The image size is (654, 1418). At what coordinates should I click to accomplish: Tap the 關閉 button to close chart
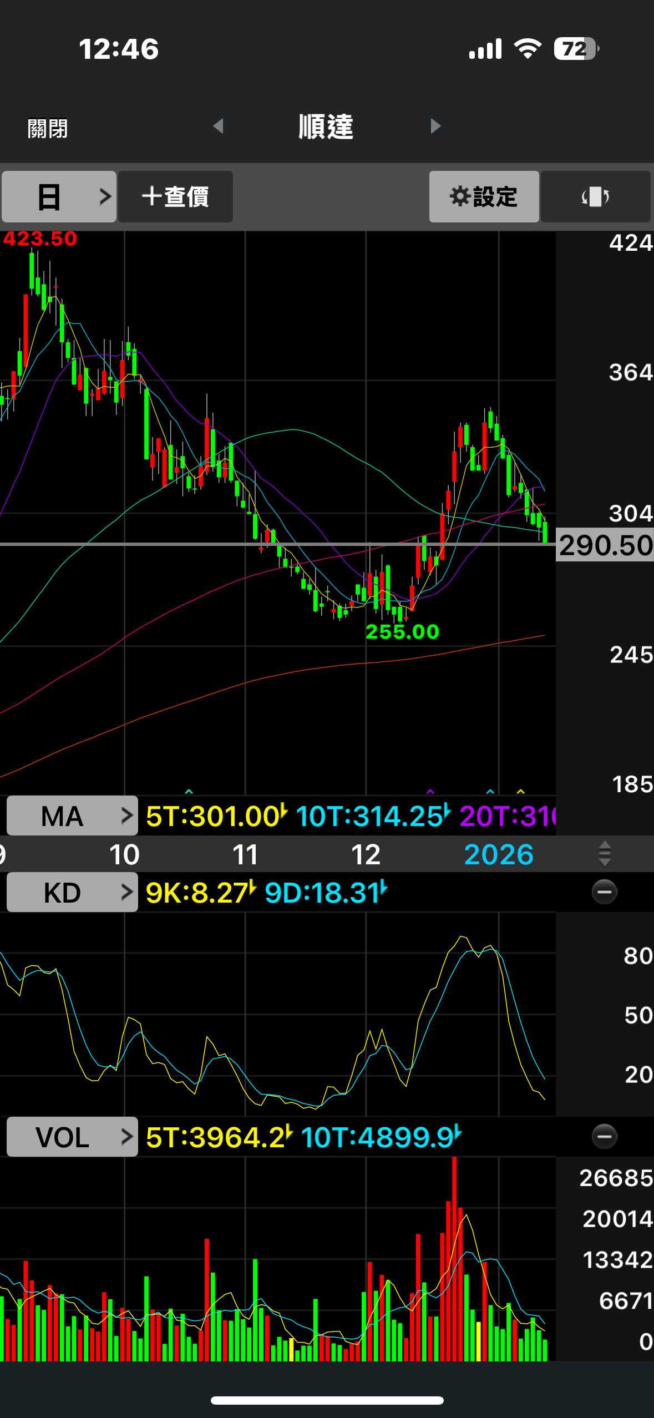(x=48, y=128)
